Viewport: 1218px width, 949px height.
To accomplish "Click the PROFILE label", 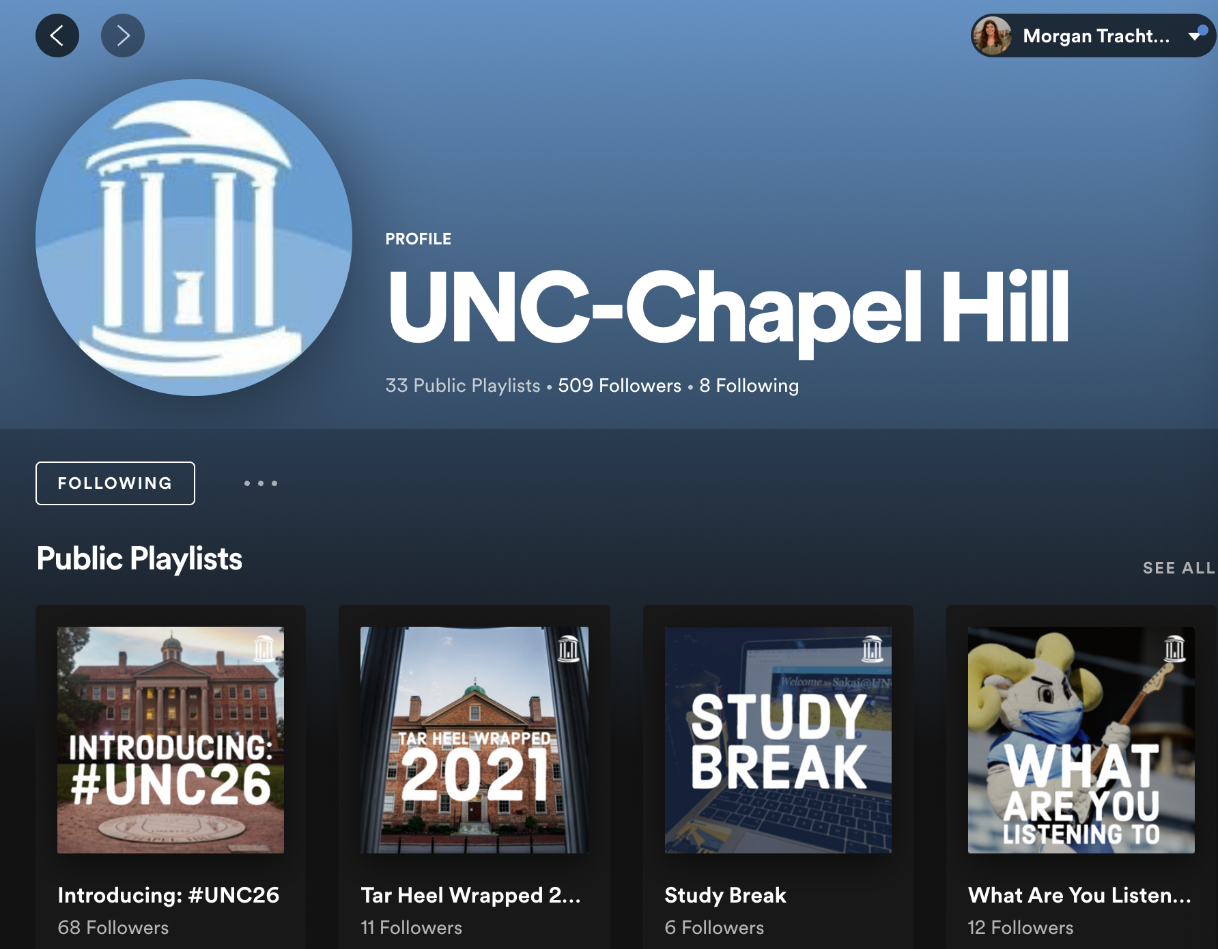I will [419, 239].
